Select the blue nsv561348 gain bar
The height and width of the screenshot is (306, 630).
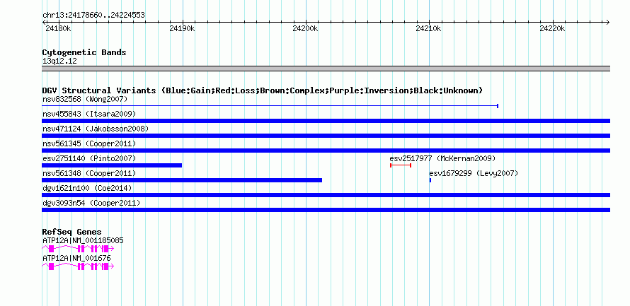click(x=182, y=180)
